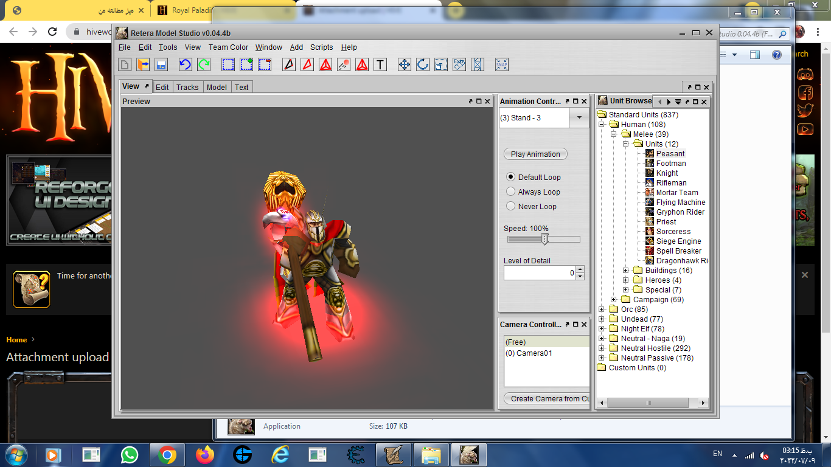Open the Team Color menu
This screenshot has width=831, height=467.
point(228,47)
